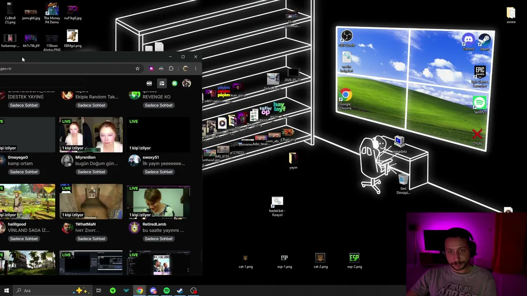This screenshot has width=527, height=296.
Task: Open 1WhatMaN live stream thumbnail
Action: pos(91,201)
